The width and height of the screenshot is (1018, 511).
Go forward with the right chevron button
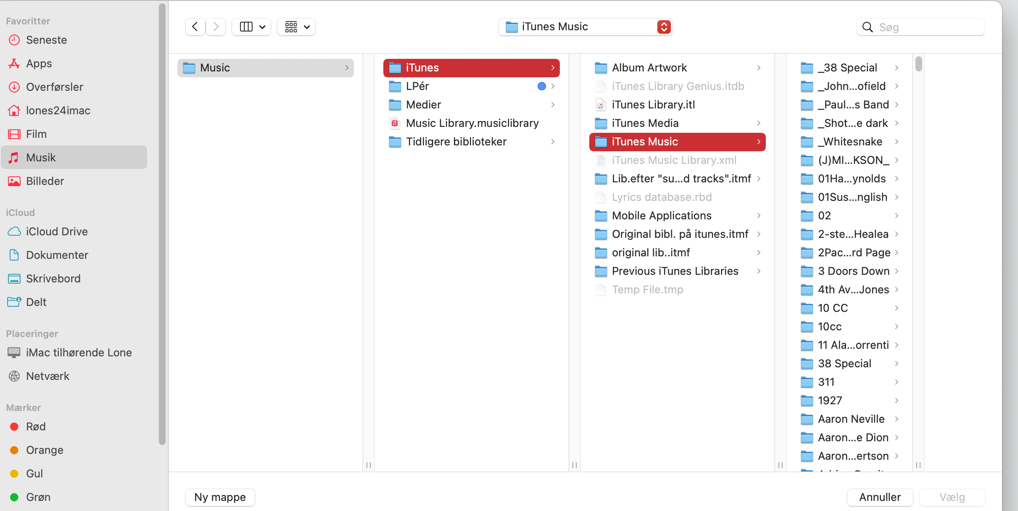point(216,27)
